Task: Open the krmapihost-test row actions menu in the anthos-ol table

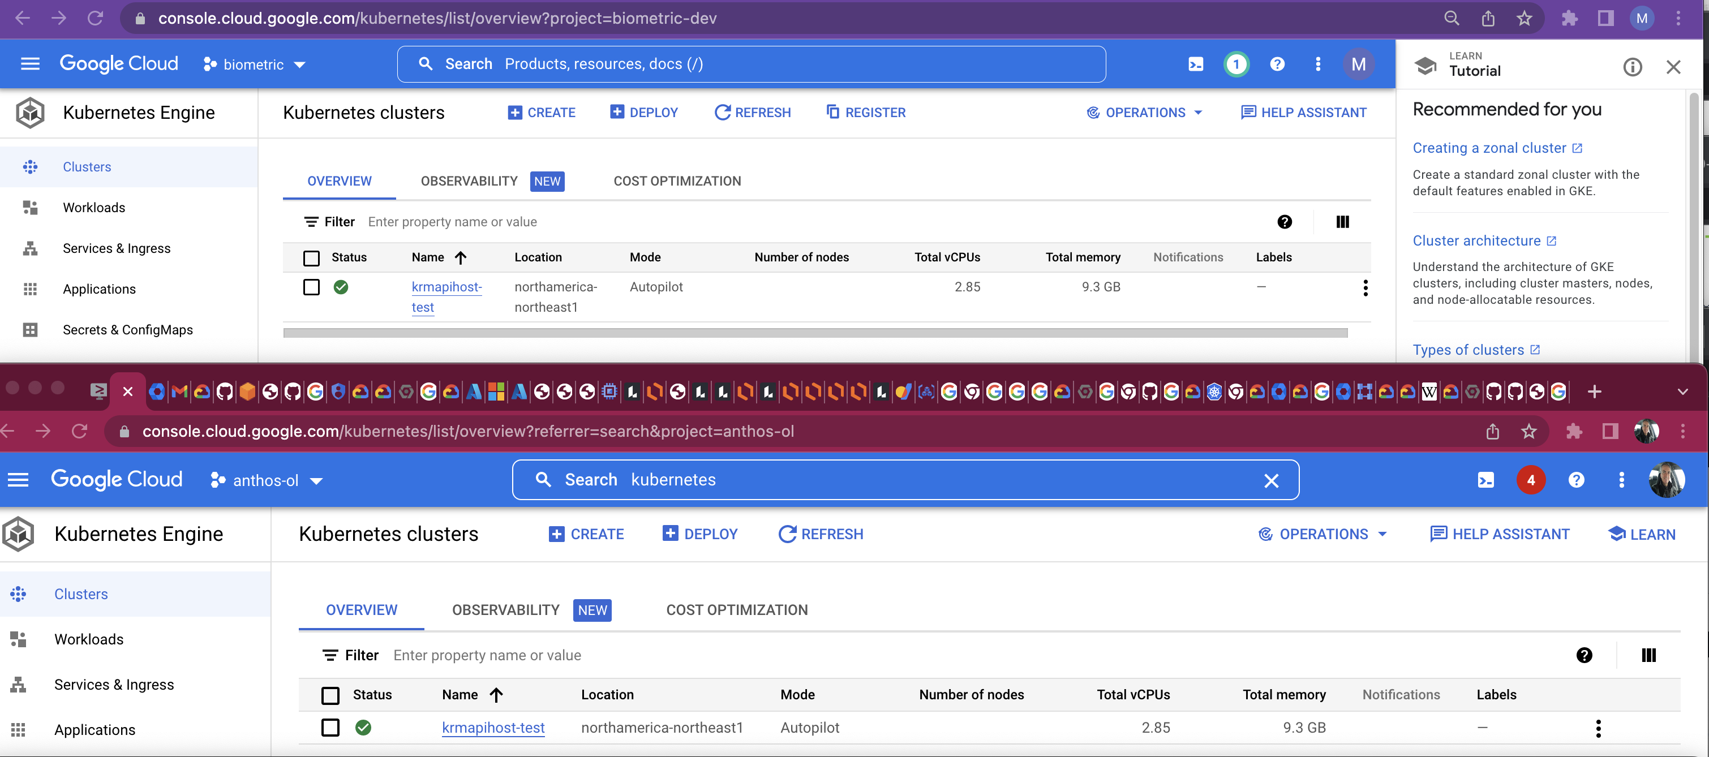Action: coord(1598,728)
